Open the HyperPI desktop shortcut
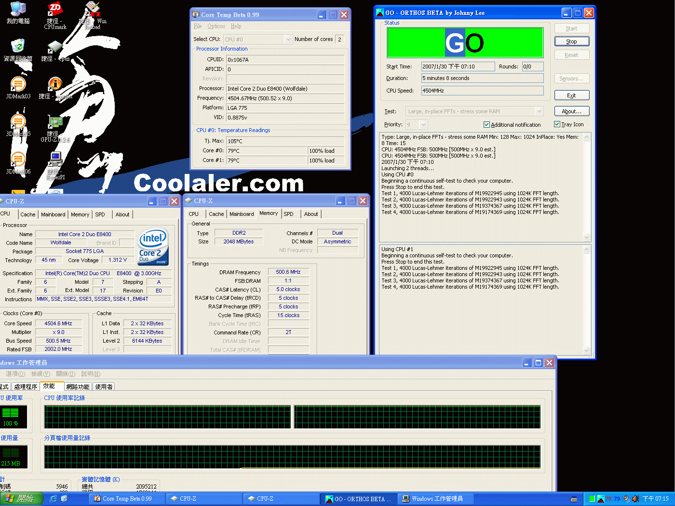 pos(55,159)
